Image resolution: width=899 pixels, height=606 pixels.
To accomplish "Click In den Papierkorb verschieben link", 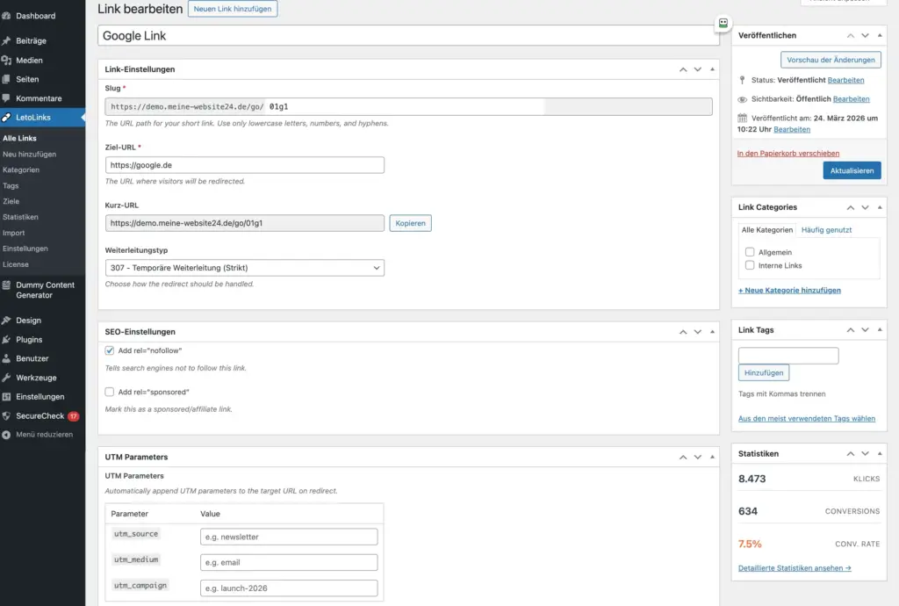I will [x=788, y=153].
